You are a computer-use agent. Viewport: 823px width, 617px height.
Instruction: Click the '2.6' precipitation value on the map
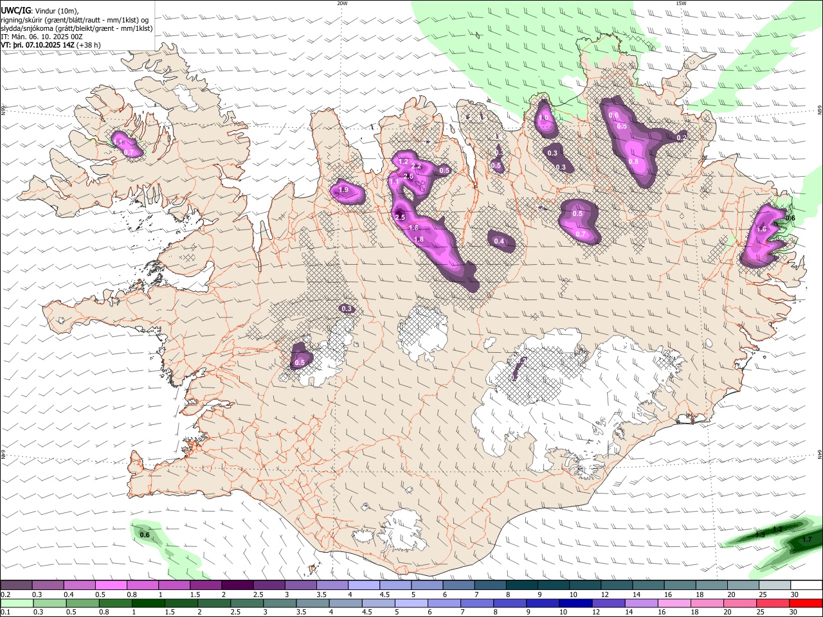pos(408,176)
